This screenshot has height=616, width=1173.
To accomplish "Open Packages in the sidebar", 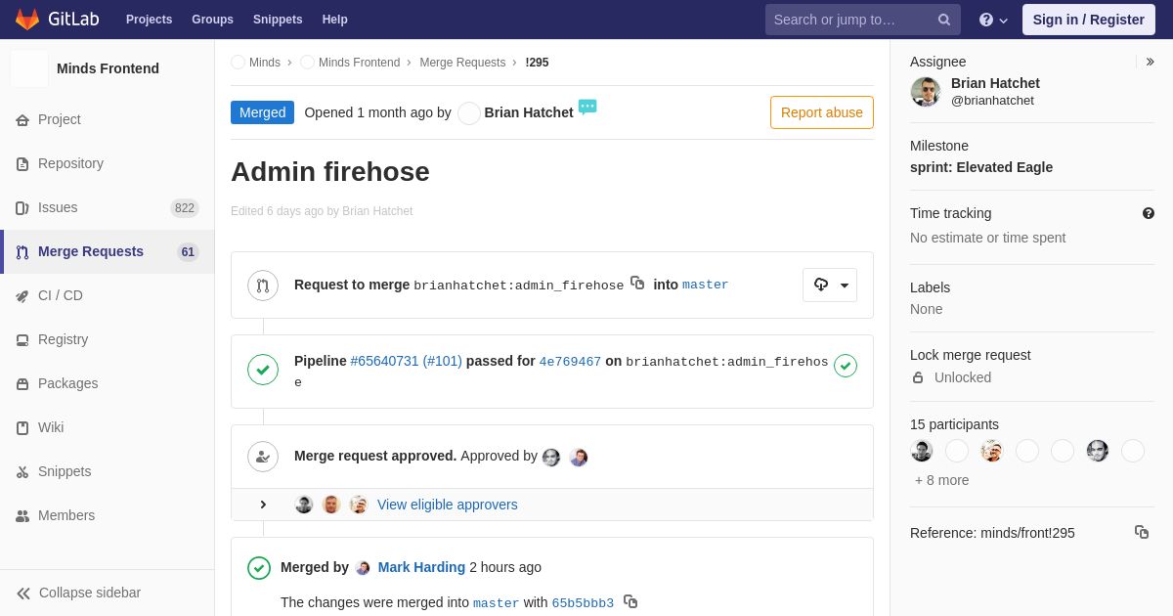I will tap(108, 383).
